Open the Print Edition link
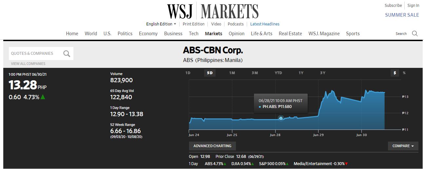This screenshot has width=424, height=169. pos(194,24)
